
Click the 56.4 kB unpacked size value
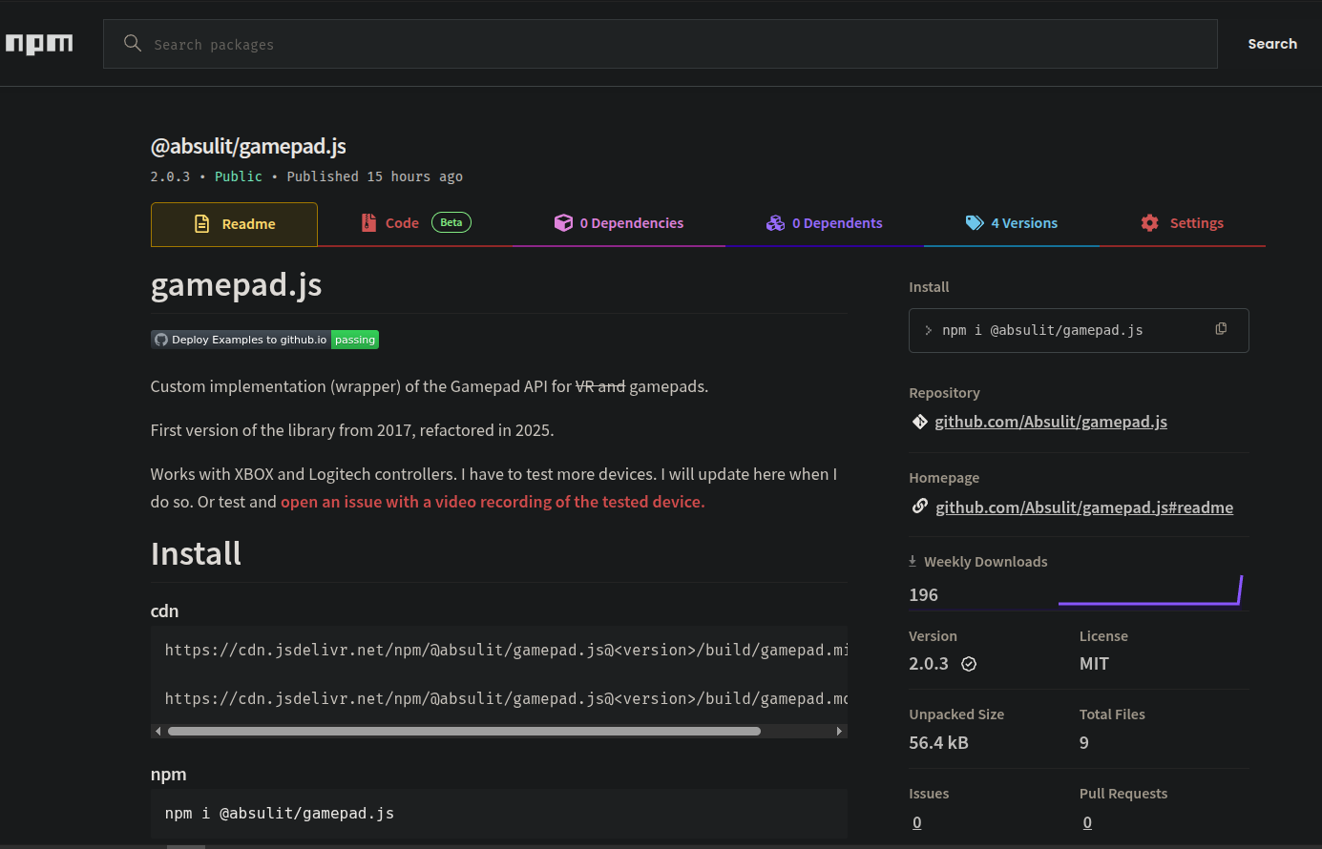coord(938,743)
